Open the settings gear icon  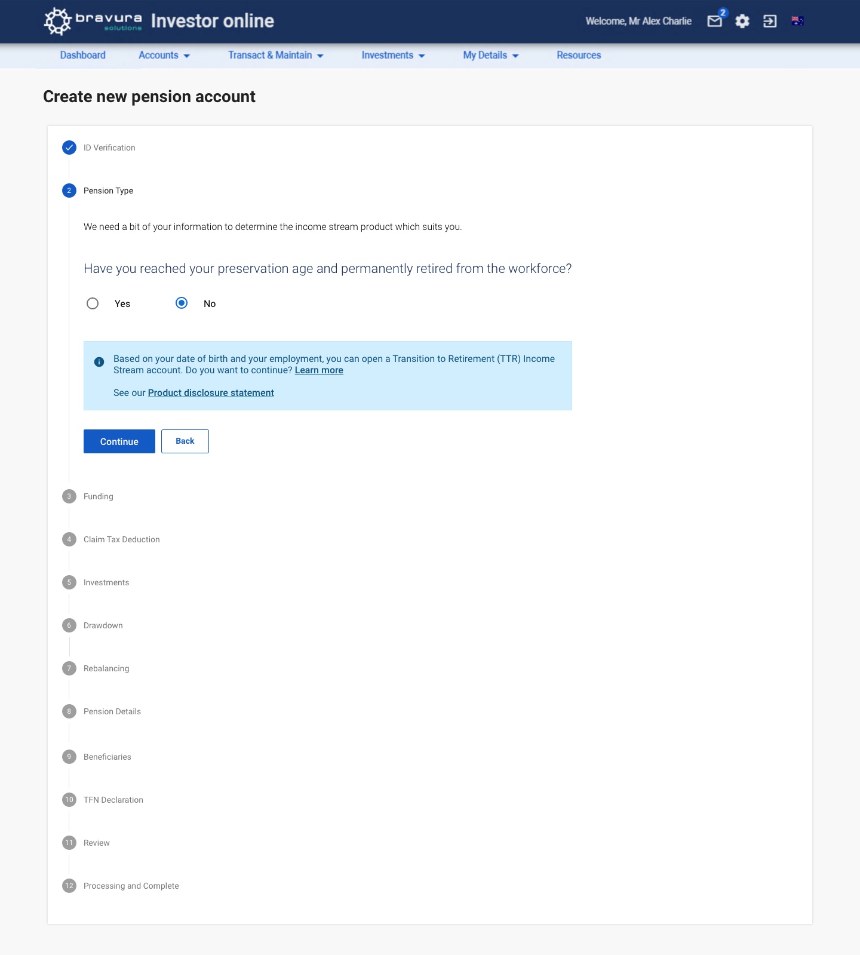pyautogui.click(x=742, y=22)
